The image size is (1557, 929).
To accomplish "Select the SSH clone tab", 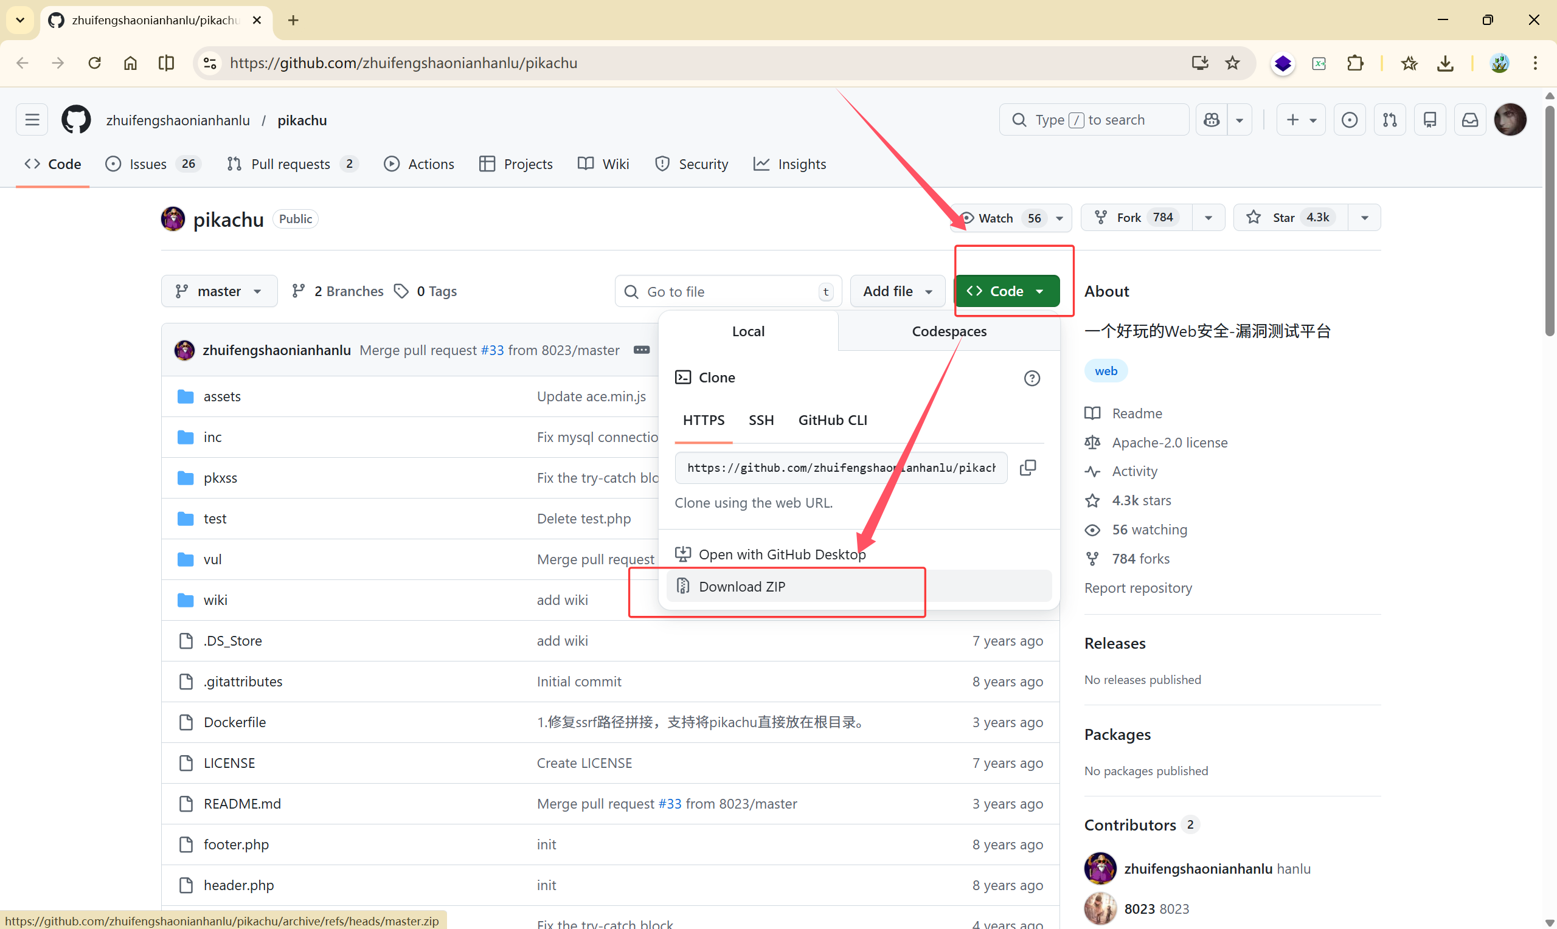I will click(761, 420).
